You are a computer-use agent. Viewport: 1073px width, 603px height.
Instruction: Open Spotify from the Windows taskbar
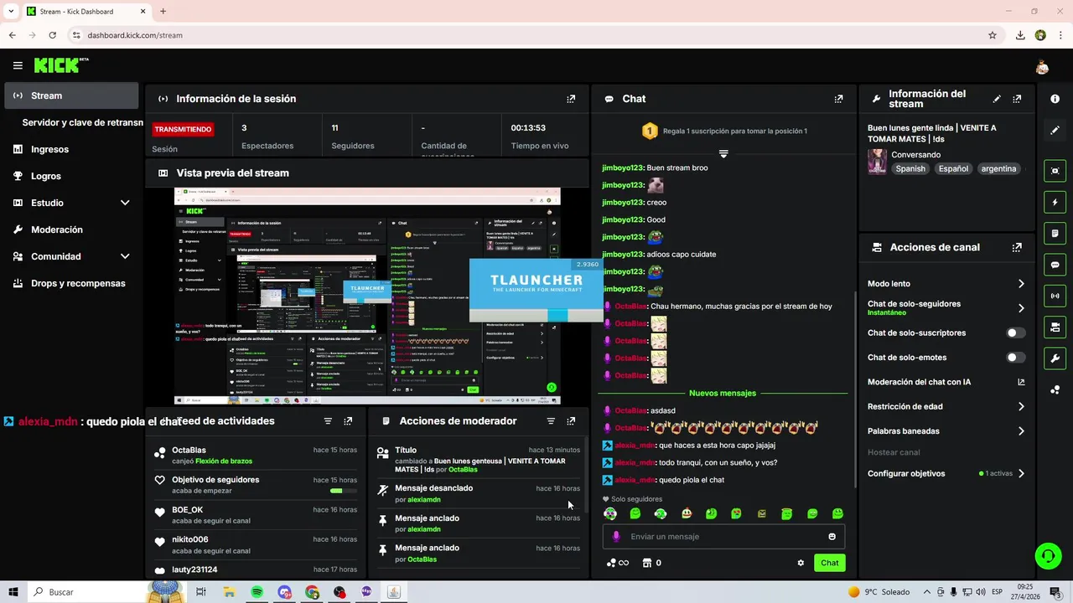[257, 592]
